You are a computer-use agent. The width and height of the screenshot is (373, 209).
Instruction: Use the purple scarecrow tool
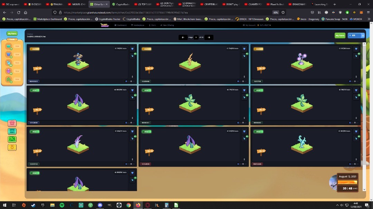(x=17, y=71)
